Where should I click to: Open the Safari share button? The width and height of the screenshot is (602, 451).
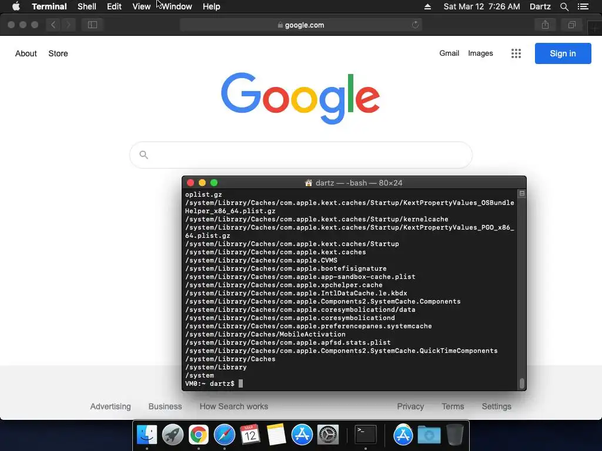tap(545, 25)
